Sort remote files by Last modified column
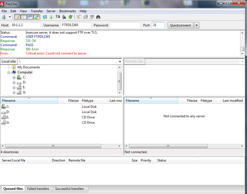Screen dimensions: 247x194 click(x=233, y=100)
